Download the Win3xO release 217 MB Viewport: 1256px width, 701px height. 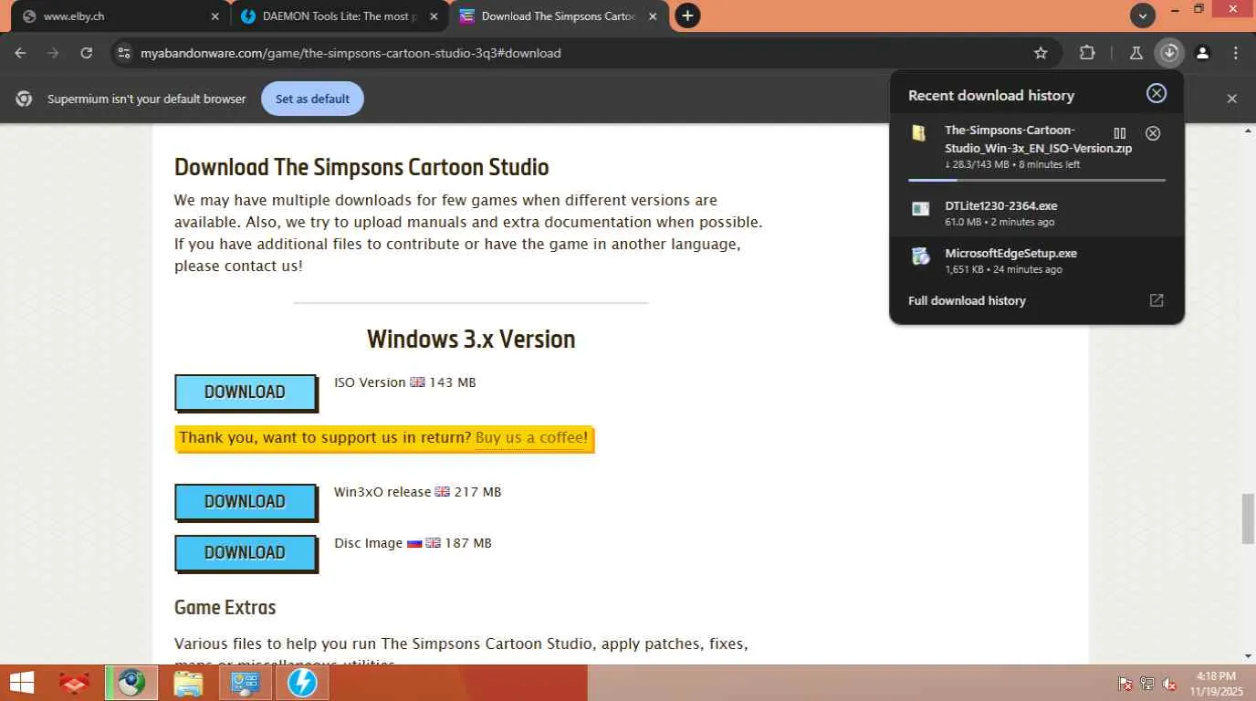246,502
